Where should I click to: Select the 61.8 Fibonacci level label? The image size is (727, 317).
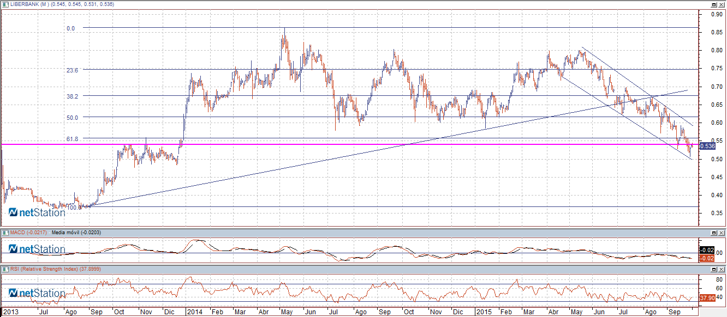click(x=72, y=139)
